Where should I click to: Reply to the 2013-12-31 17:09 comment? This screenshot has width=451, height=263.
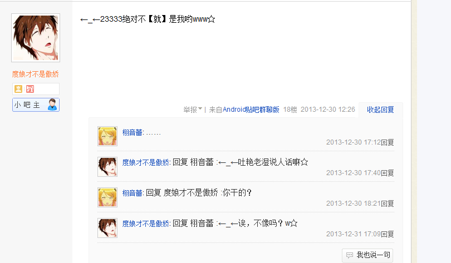(388, 234)
